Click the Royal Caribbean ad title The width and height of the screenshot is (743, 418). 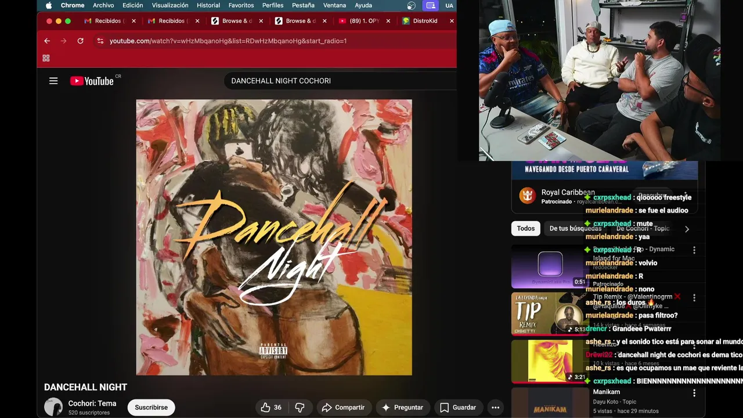tap(568, 192)
